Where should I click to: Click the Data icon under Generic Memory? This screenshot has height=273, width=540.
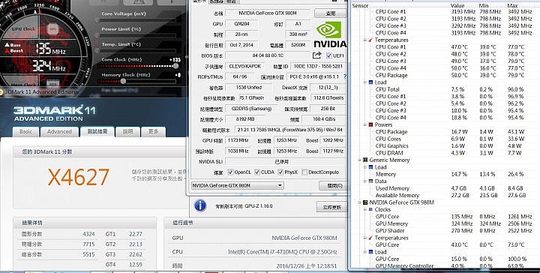click(371, 181)
